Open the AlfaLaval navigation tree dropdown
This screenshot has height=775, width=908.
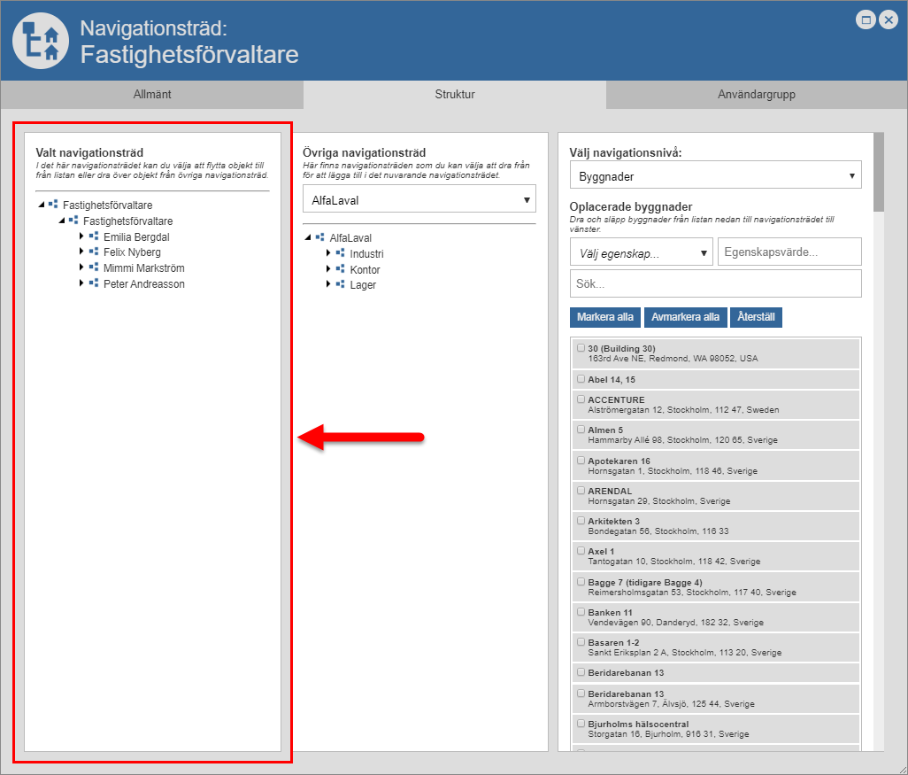[x=419, y=200]
